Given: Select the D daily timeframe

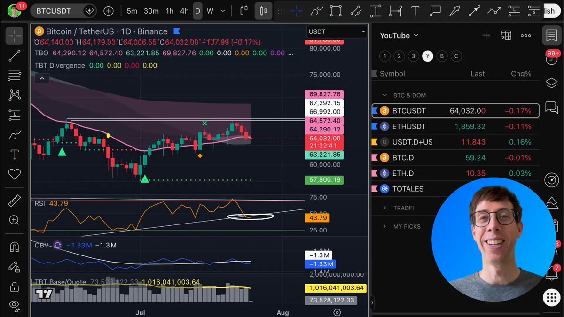Looking at the screenshot, I should (x=197, y=11).
